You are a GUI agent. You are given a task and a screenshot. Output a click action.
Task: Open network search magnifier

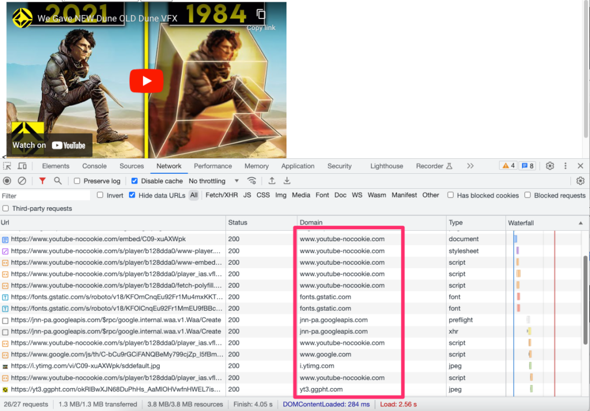point(58,181)
